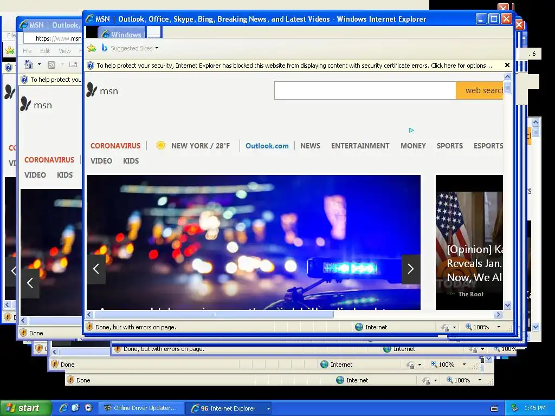Open CORONAVIRUS in the second MSN window
The image size is (555, 416).
[x=49, y=160]
